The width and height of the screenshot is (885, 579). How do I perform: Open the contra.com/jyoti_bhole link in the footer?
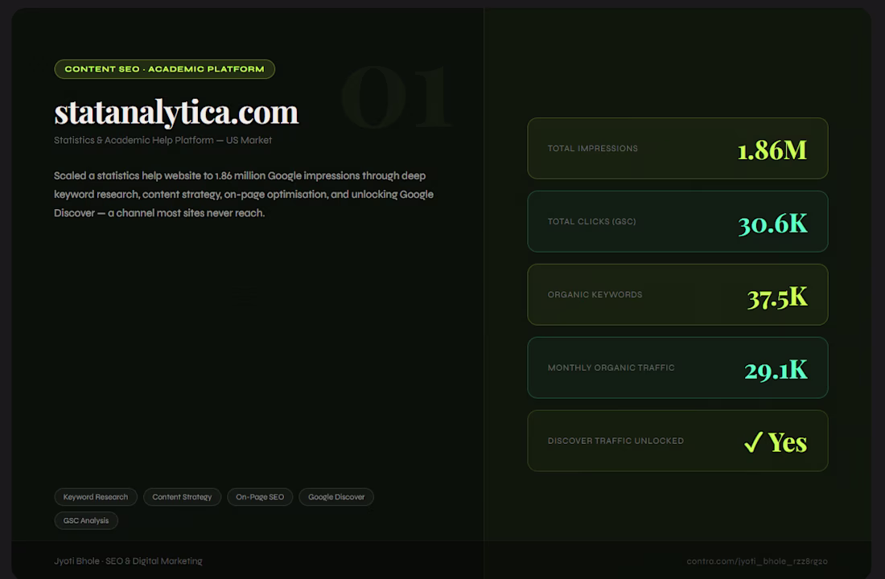(x=757, y=561)
